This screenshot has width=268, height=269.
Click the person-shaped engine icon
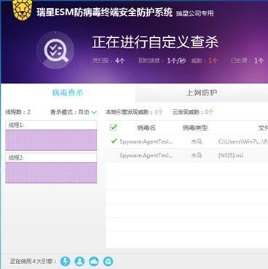pyautogui.click(x=79, y=262)
